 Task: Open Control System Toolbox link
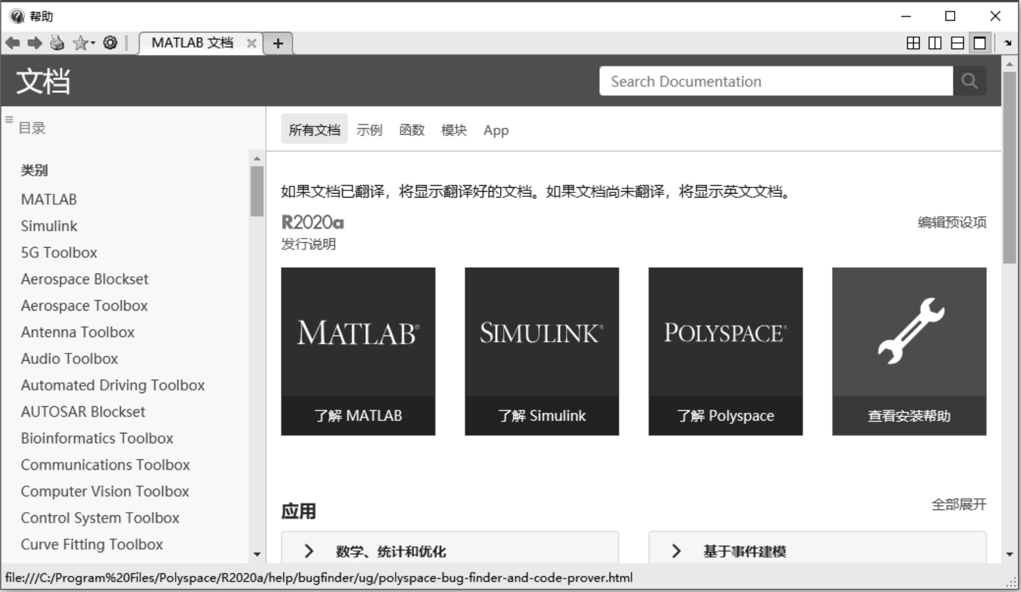tap(100, 519)
